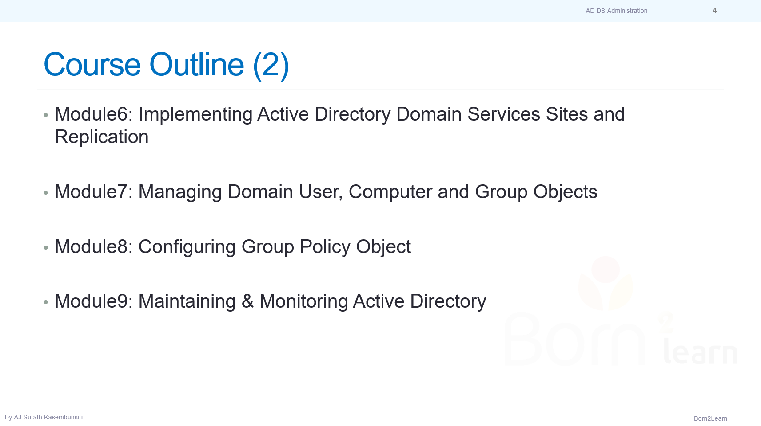Select the Module9 Maintaining & Monitoring text
This screenshot has width=761, height=426.
pos(270,301)
